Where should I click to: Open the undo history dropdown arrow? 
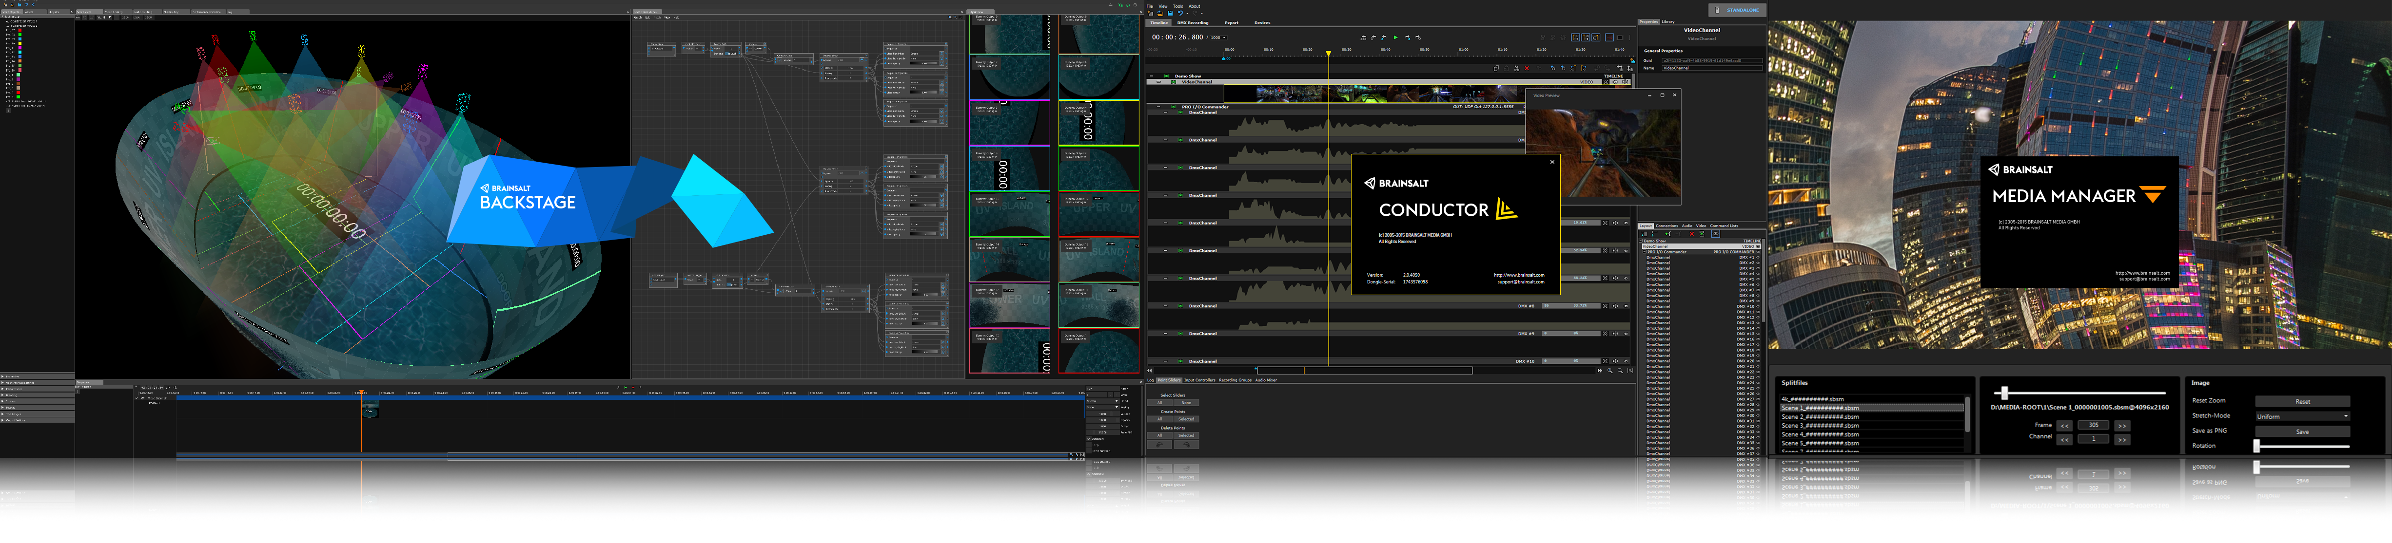point(1188,13)
